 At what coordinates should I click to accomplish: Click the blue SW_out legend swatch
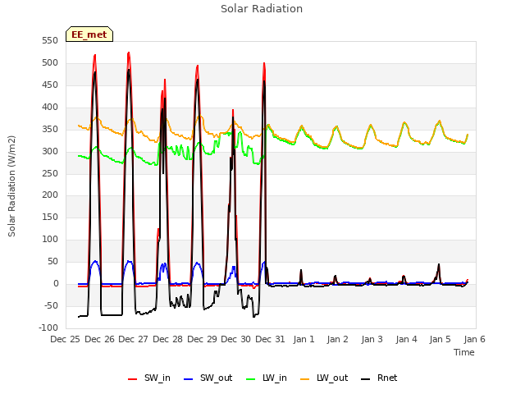pyautogui.click(x=189, y=379)
